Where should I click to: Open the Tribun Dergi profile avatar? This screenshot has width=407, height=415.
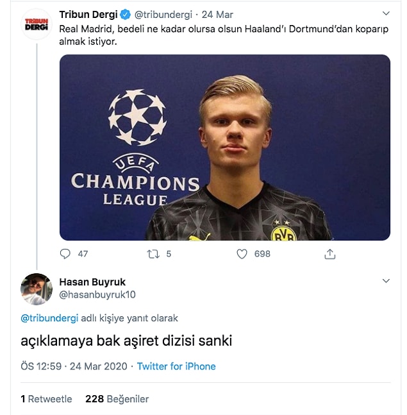point(37,24)
